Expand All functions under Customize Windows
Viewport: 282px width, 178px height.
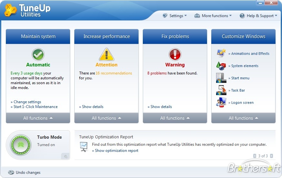[243, 118]
